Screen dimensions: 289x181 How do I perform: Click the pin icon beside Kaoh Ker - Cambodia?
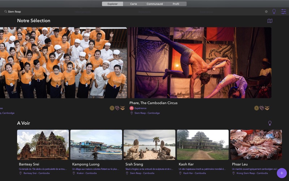pyautogui.click(x=180, y=173)
